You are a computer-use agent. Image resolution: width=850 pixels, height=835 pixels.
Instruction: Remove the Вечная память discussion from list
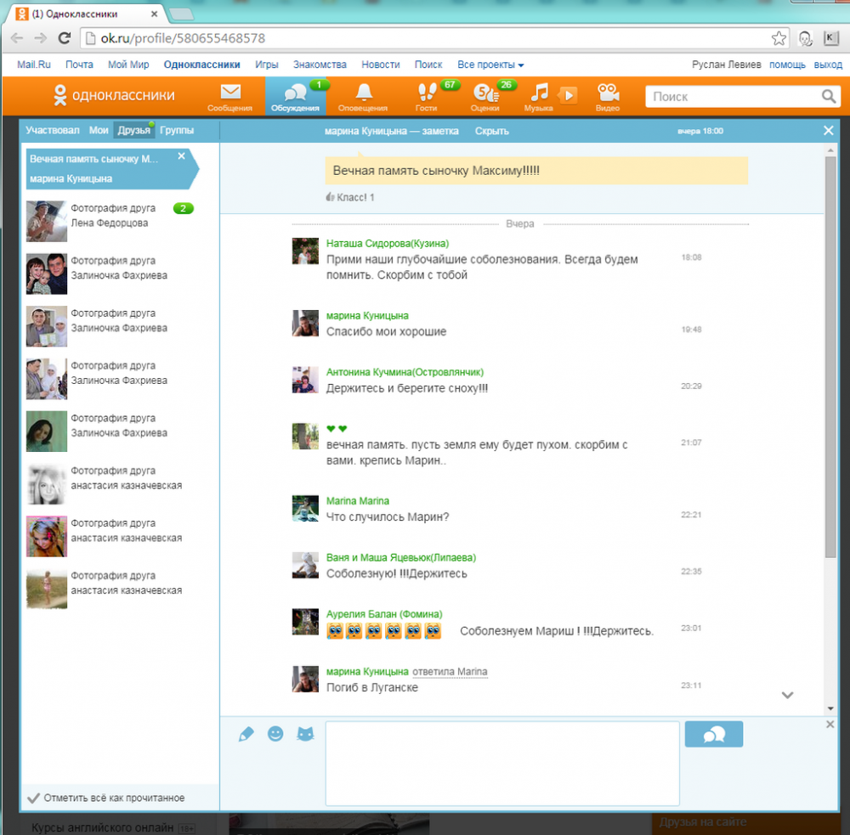click(x=182, y=156)
